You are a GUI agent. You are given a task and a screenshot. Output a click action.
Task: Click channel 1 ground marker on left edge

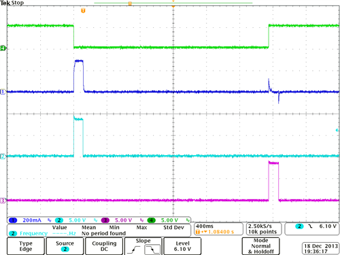tap(3, 92)
